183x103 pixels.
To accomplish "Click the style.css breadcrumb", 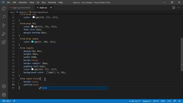I will click(x=23, y=12).
